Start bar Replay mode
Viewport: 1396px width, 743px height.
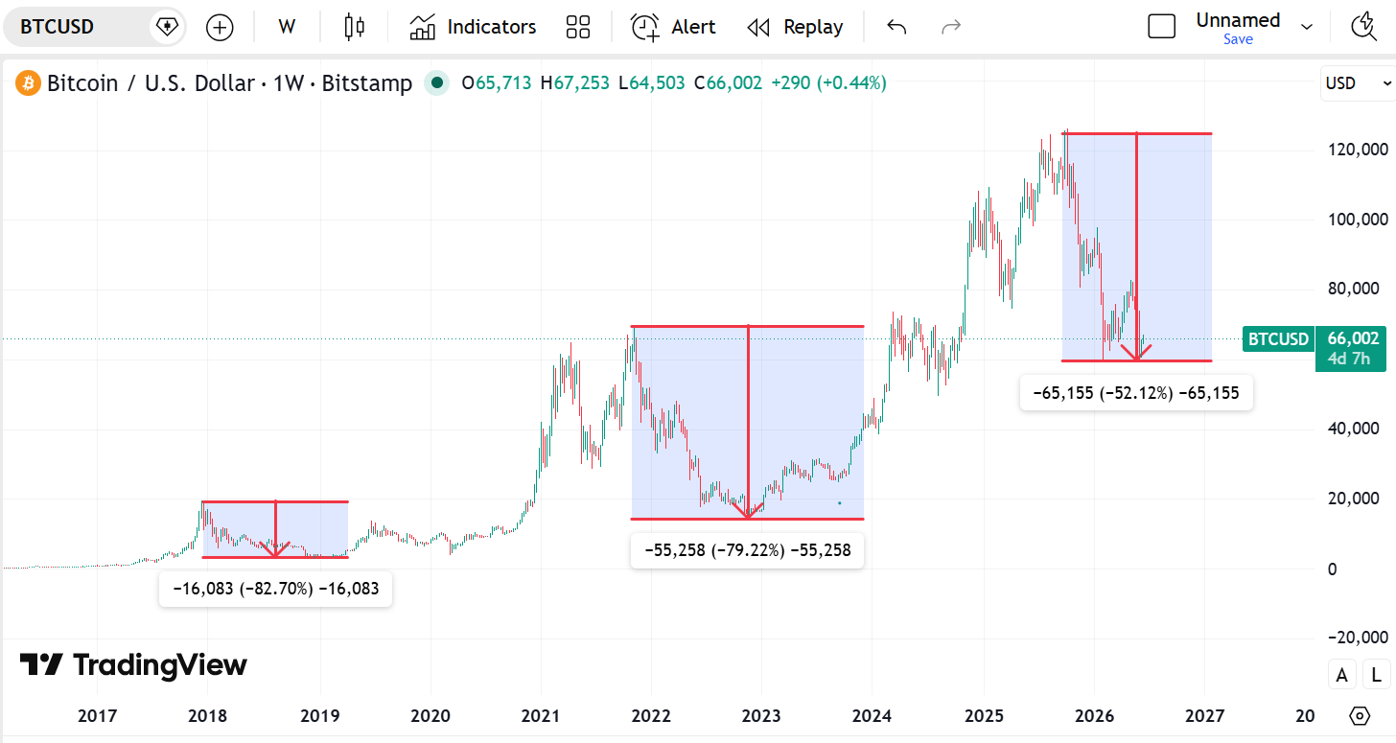[x=795, y=27]
